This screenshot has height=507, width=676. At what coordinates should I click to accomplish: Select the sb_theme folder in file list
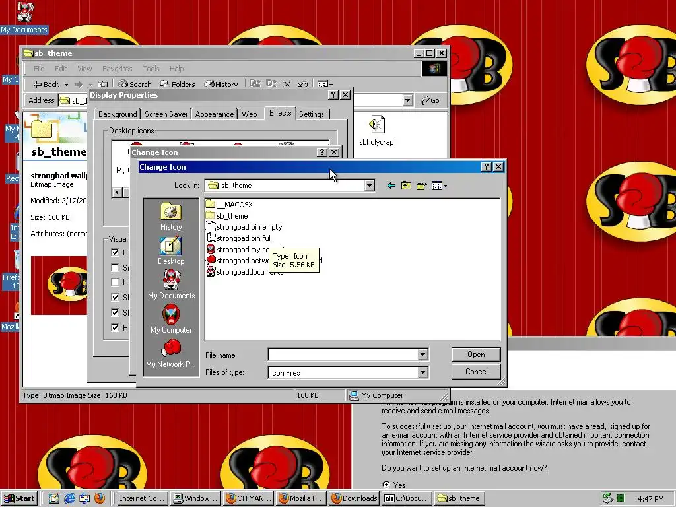(x=227, y=216)
